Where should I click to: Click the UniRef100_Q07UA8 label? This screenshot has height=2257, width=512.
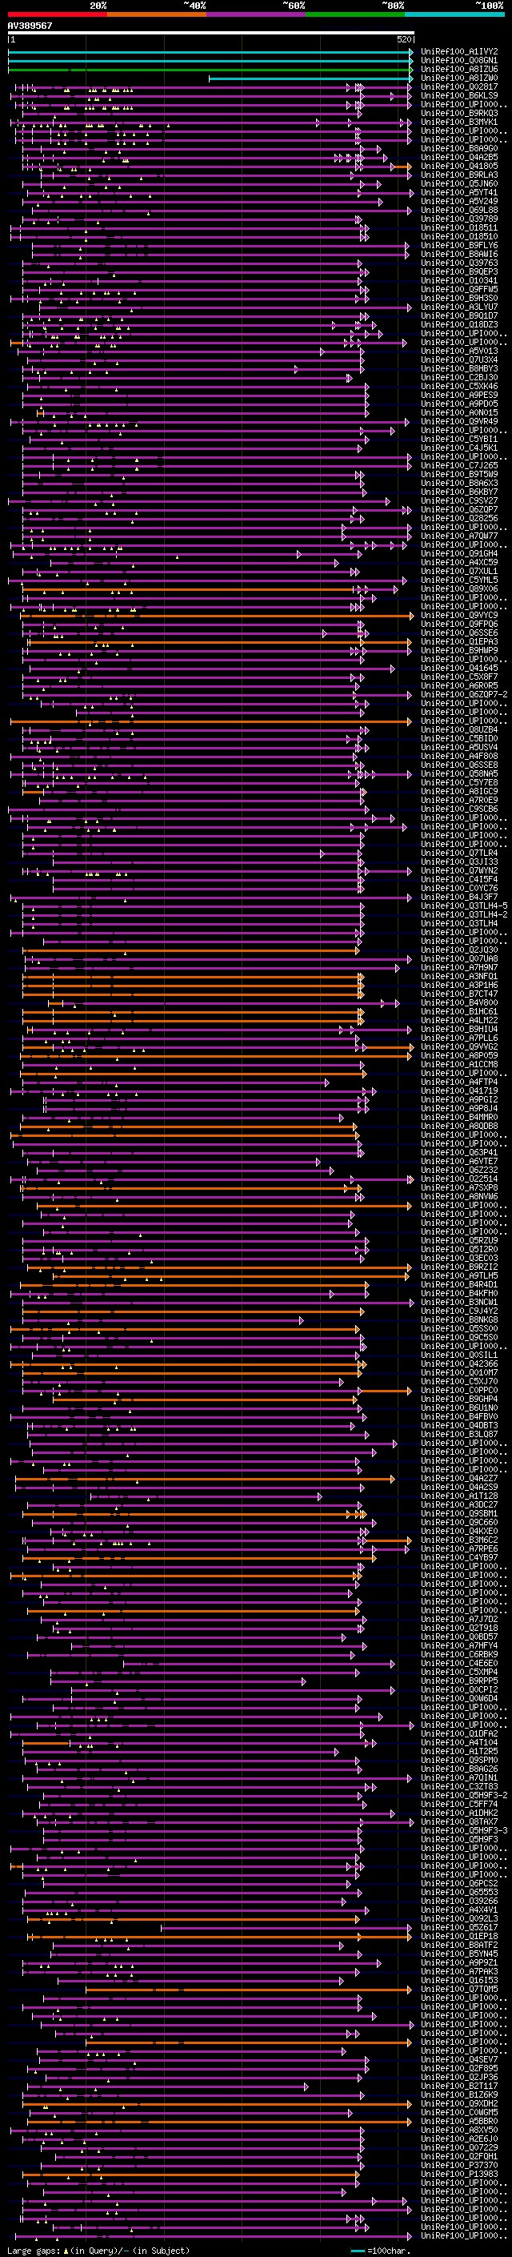[x=459, y=958]
